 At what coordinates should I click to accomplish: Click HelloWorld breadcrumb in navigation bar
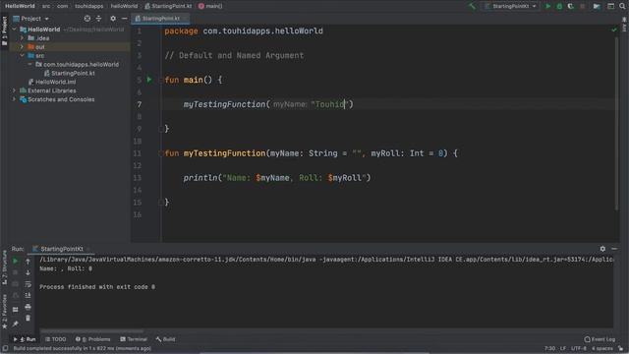tap(20, 6)
